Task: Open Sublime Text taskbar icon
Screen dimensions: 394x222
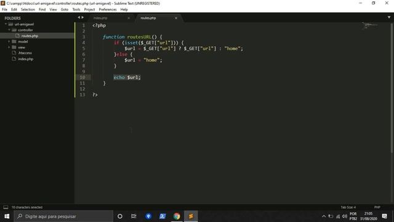Action: click(x=191, y=216)
